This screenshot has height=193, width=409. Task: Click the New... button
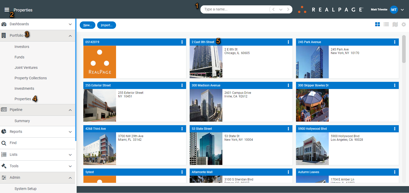[87, 25]
